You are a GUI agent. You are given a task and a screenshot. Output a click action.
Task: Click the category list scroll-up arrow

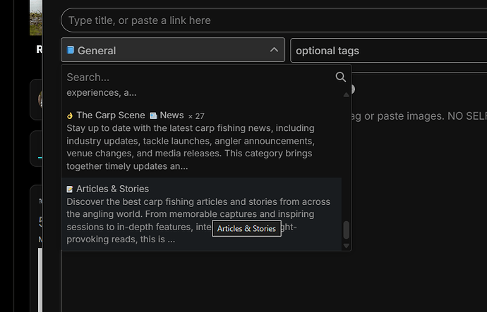(x=346, y=95)
